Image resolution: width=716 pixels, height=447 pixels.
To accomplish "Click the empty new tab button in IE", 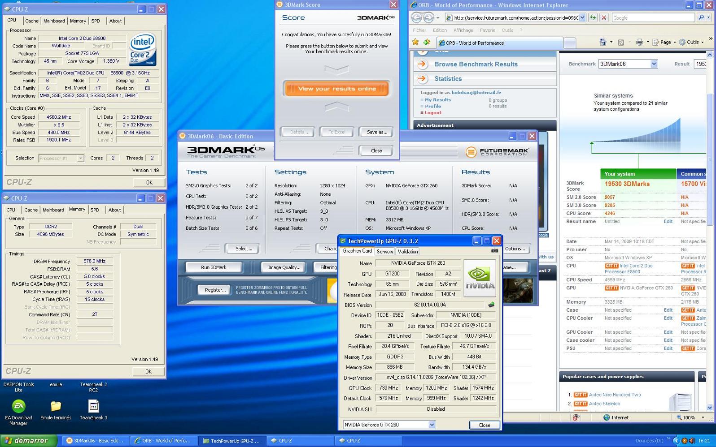I will pyautogui.click(x=570, y=43).
